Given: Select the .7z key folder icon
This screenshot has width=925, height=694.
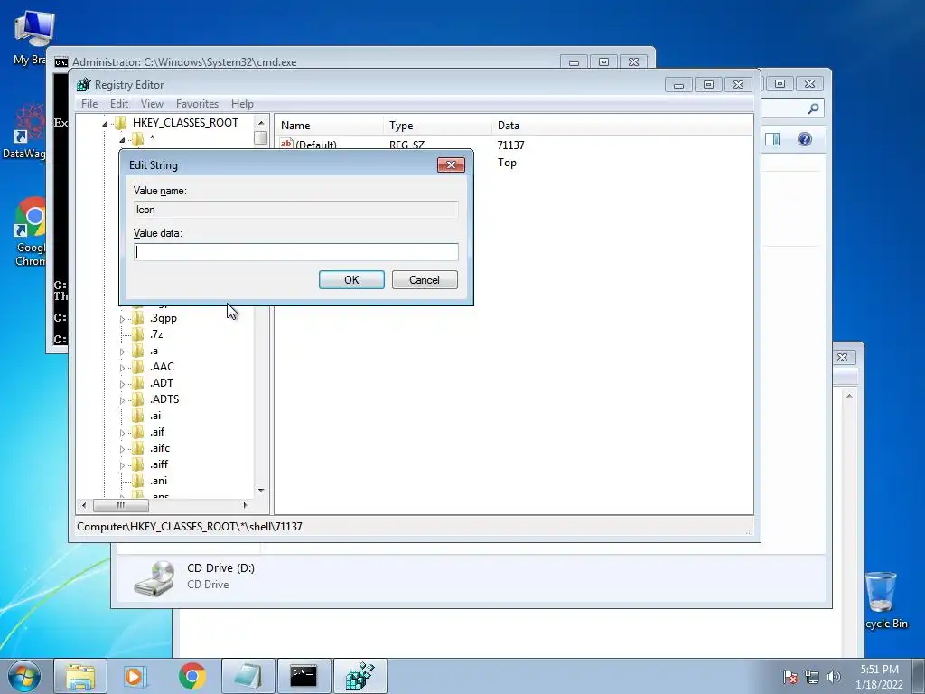Looking at the screenshot, I should [138, 334].
